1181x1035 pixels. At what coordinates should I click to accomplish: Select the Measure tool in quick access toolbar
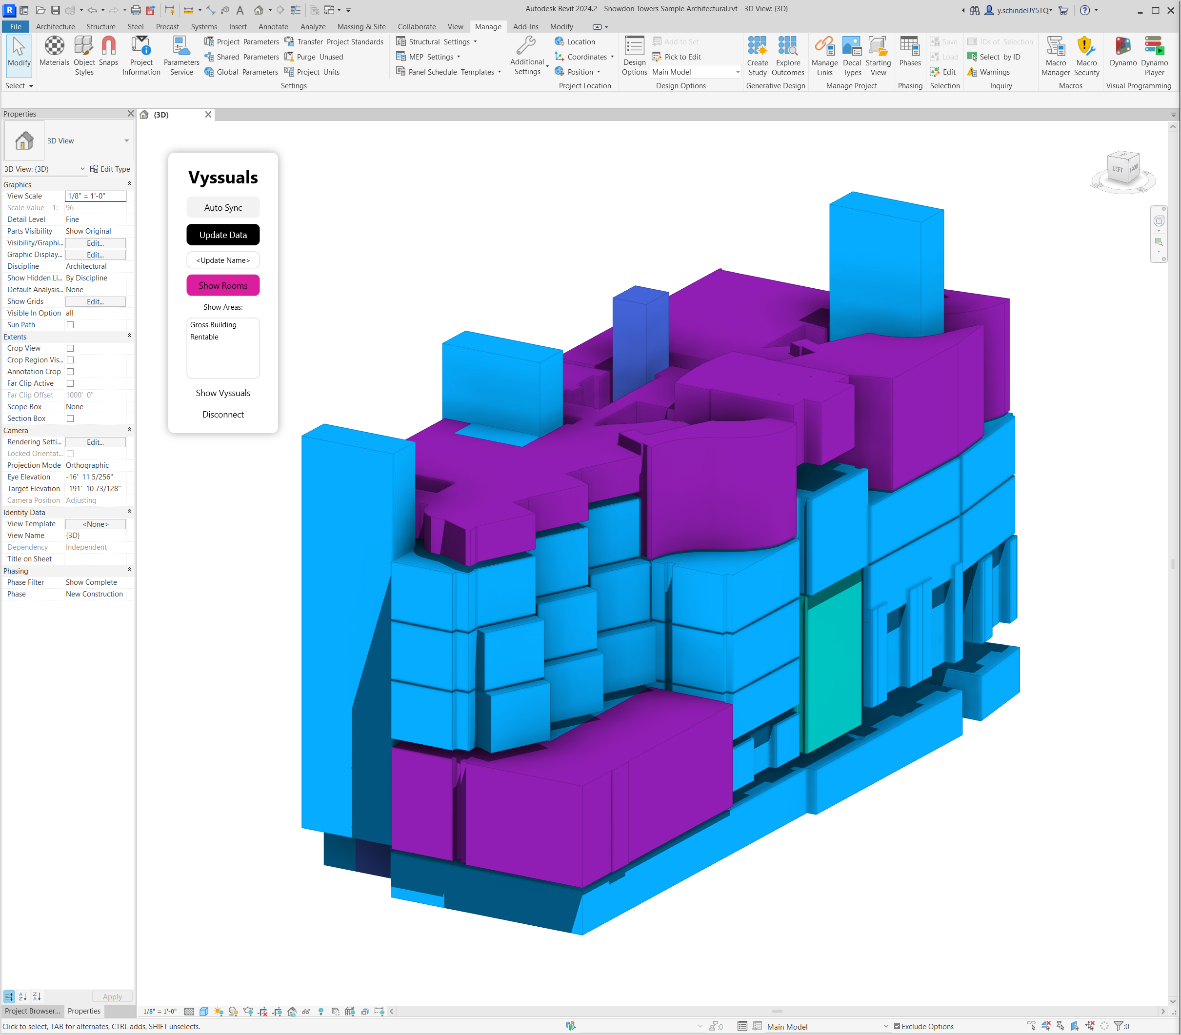tap(188, 10)
